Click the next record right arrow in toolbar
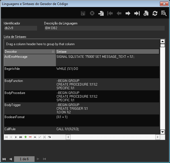 pyautogui.click(x=128, y=13)
